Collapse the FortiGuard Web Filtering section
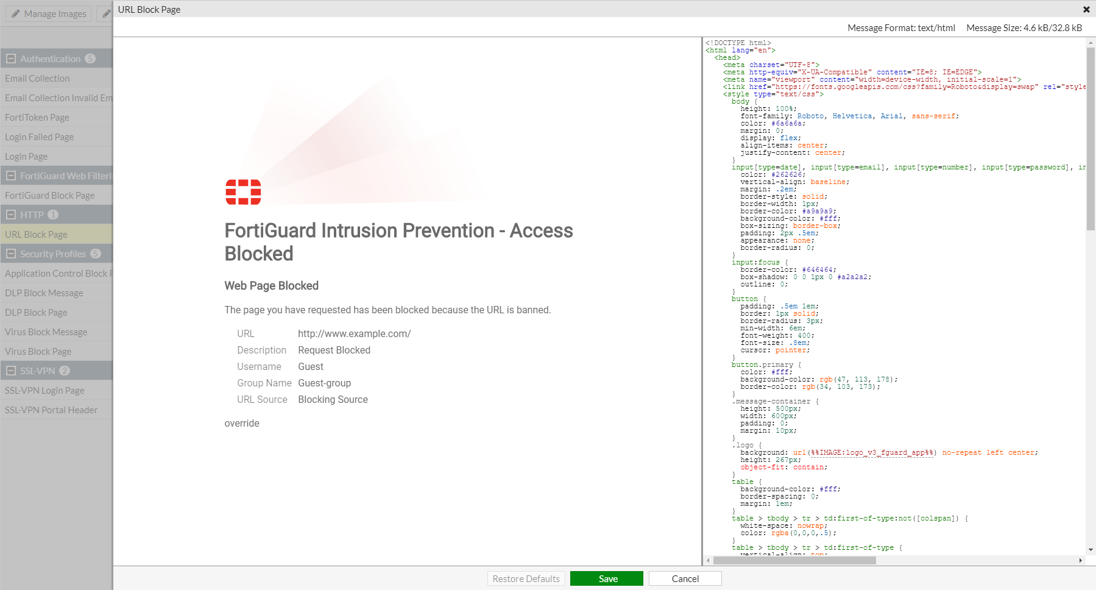The width and height of the screenshot is (1096, 590). click(x=10, y=176)
